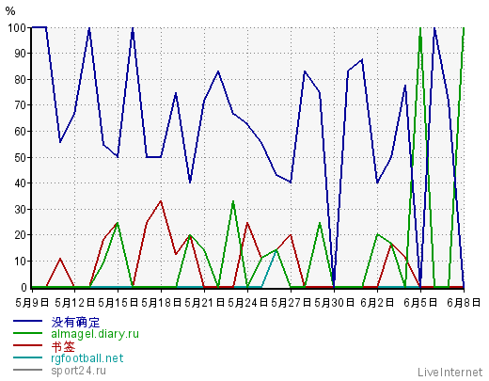Screen dimensions: 489x381
Task: Open the almagel.diary.ru legend label
Action: click(95, 334)
